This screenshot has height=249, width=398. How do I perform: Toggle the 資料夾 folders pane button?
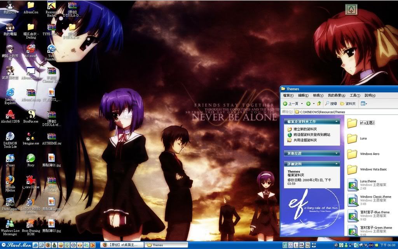click(x=348, y=103)
